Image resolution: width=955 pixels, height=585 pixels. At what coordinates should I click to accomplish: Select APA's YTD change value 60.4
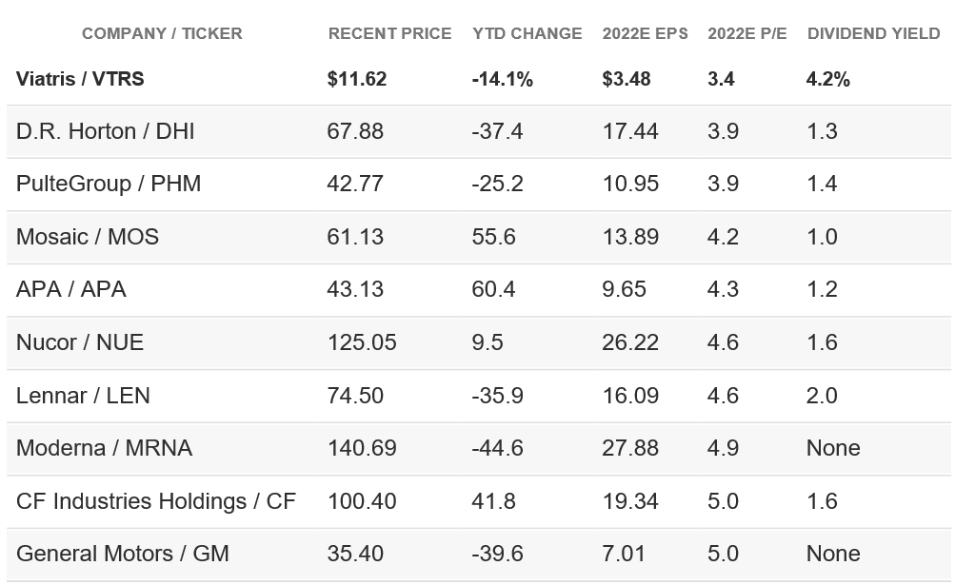493,289
